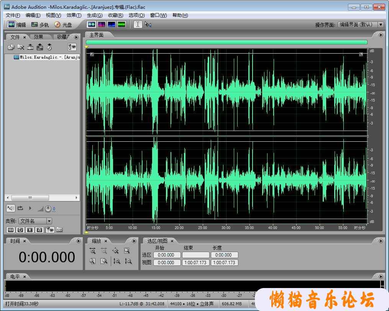389x311 pixels.
Task: Toggle loop play button in Files panel
Action: tap(20, 208)
